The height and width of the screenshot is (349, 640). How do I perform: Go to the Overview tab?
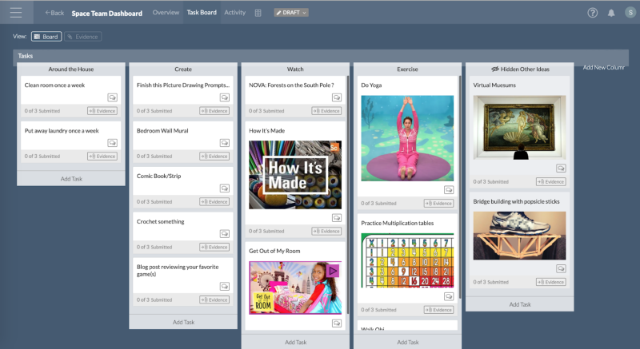click(166, 13)
